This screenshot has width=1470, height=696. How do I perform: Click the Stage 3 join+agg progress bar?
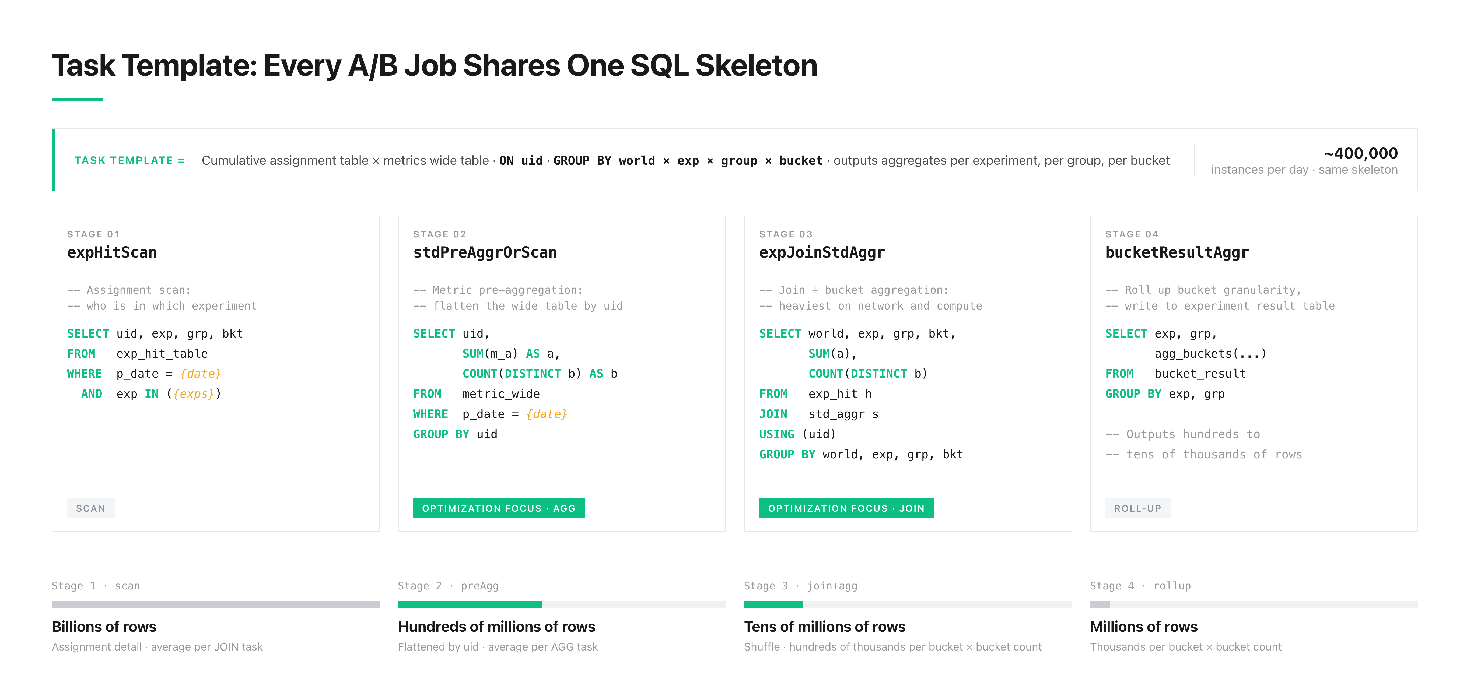point(907,604)
